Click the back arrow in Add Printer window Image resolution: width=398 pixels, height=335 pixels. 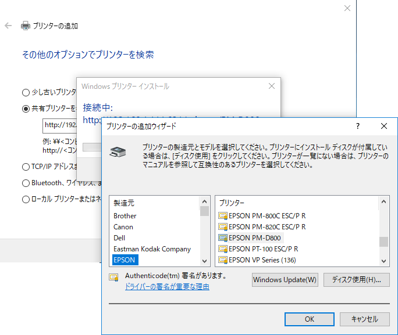pos(8,26)
